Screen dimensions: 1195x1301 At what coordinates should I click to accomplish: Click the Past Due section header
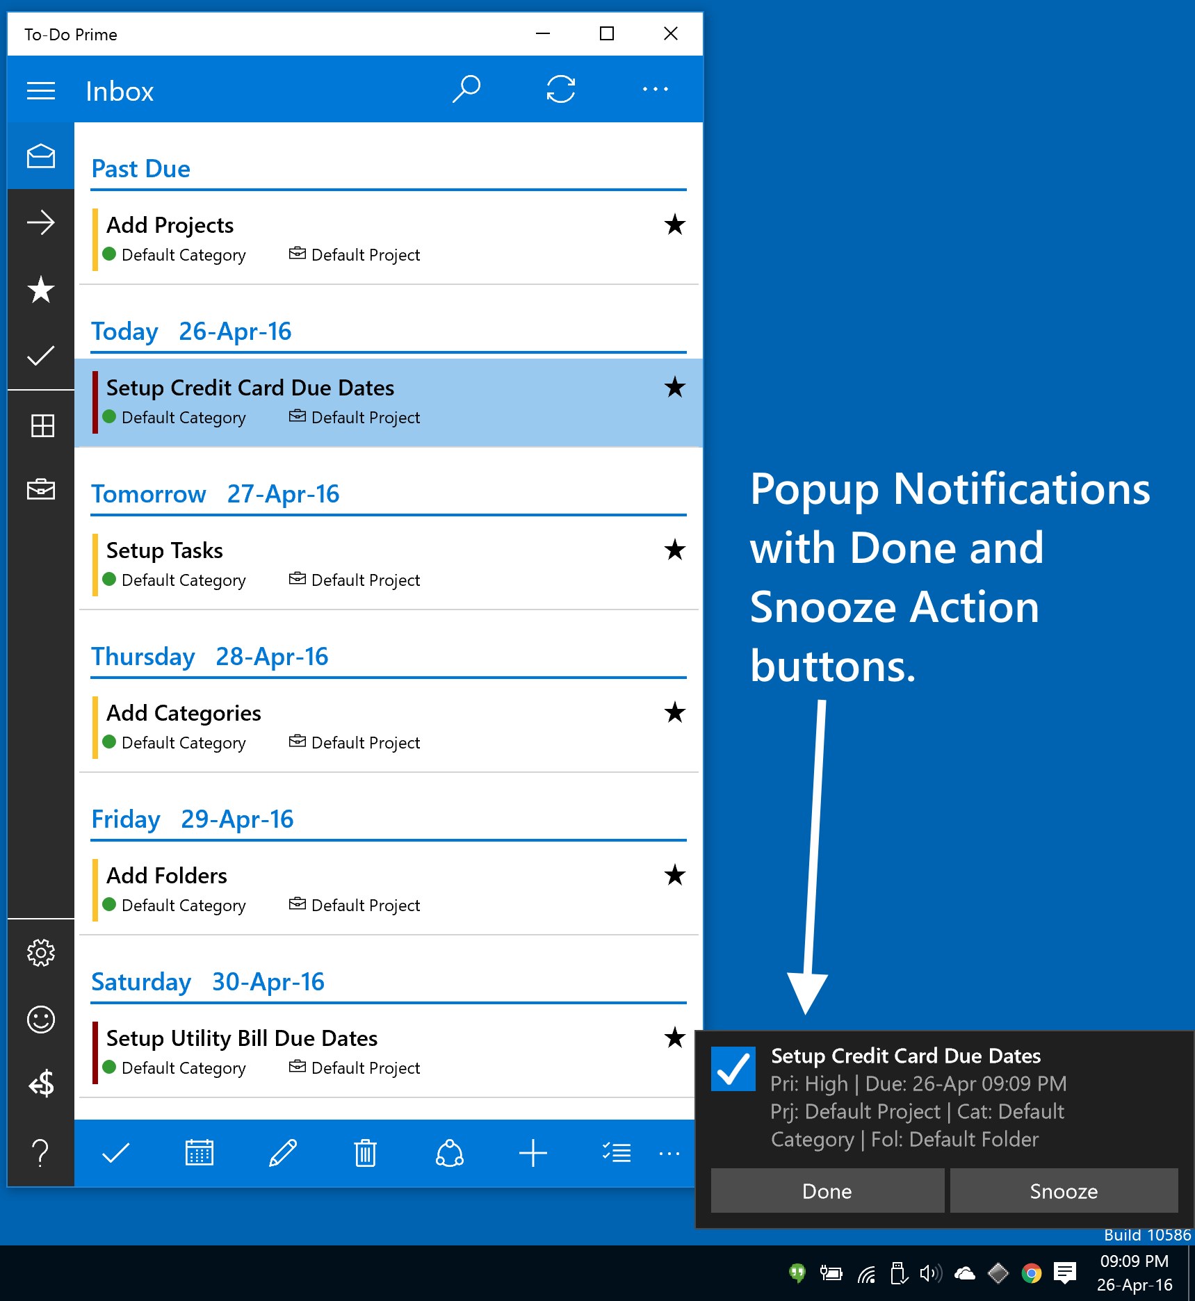tap(141, 169)
